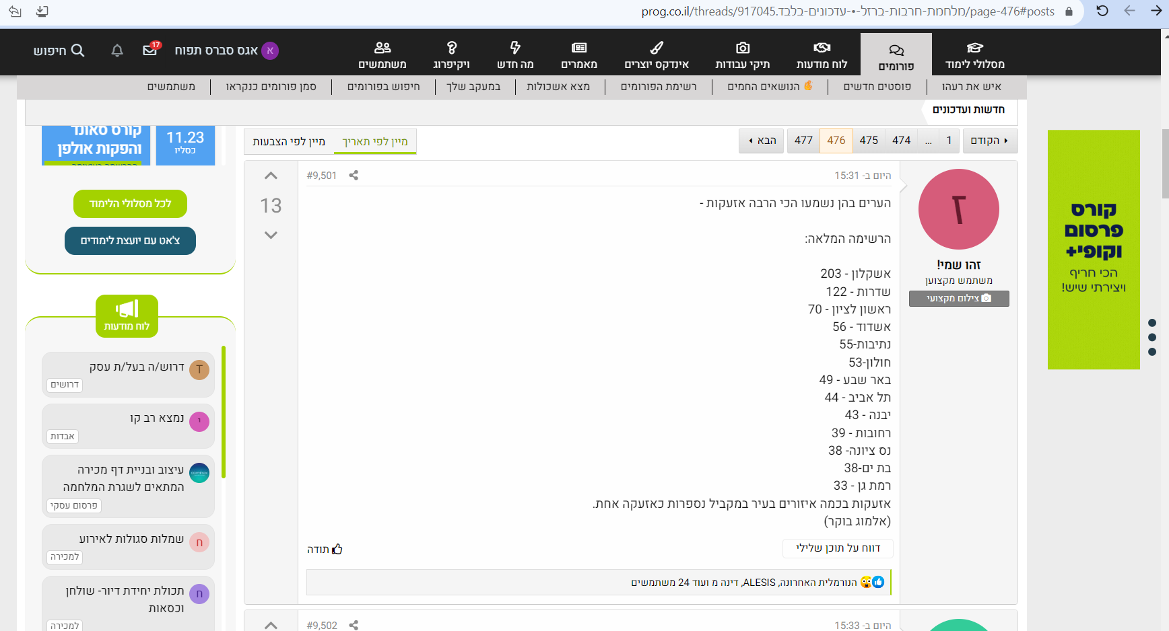The height and width of the screenshot is (631, 1169).
Task: Sort posts with מיין לפי הצבעות
Action: (x=289, y=141)
